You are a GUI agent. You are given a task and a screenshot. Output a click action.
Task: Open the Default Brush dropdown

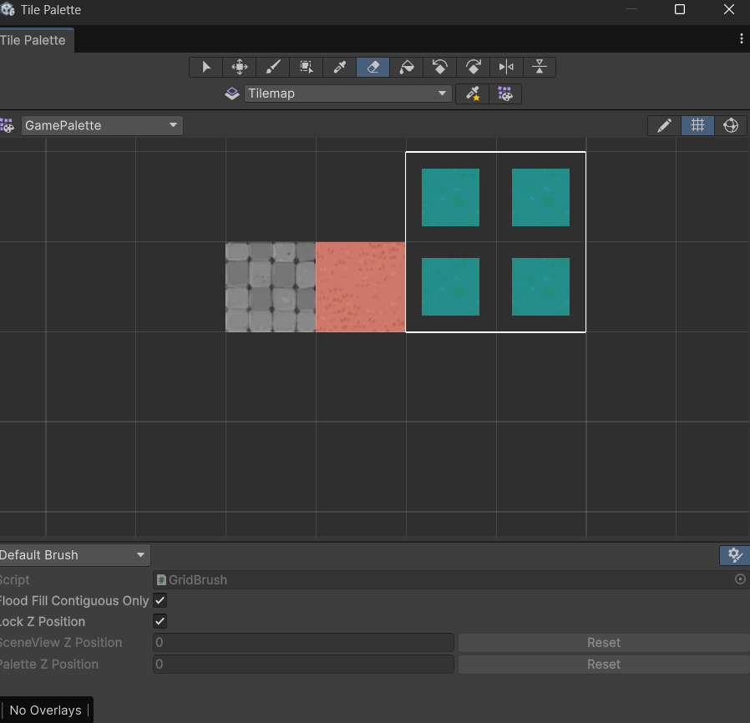73,555
